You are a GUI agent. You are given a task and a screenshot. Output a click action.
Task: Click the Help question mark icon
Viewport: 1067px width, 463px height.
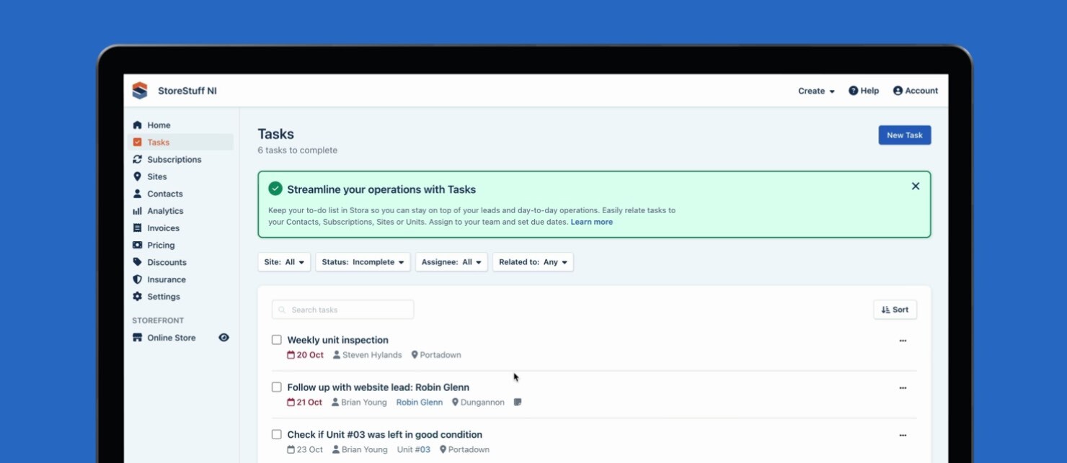853,91
